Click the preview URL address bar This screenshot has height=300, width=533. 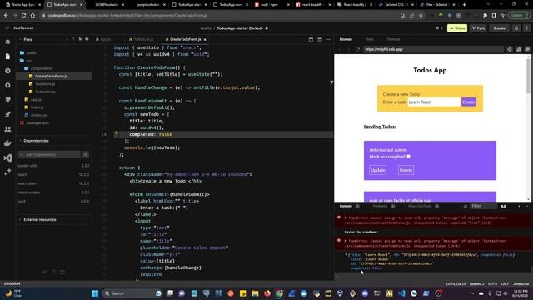click(x=433, y=49)
